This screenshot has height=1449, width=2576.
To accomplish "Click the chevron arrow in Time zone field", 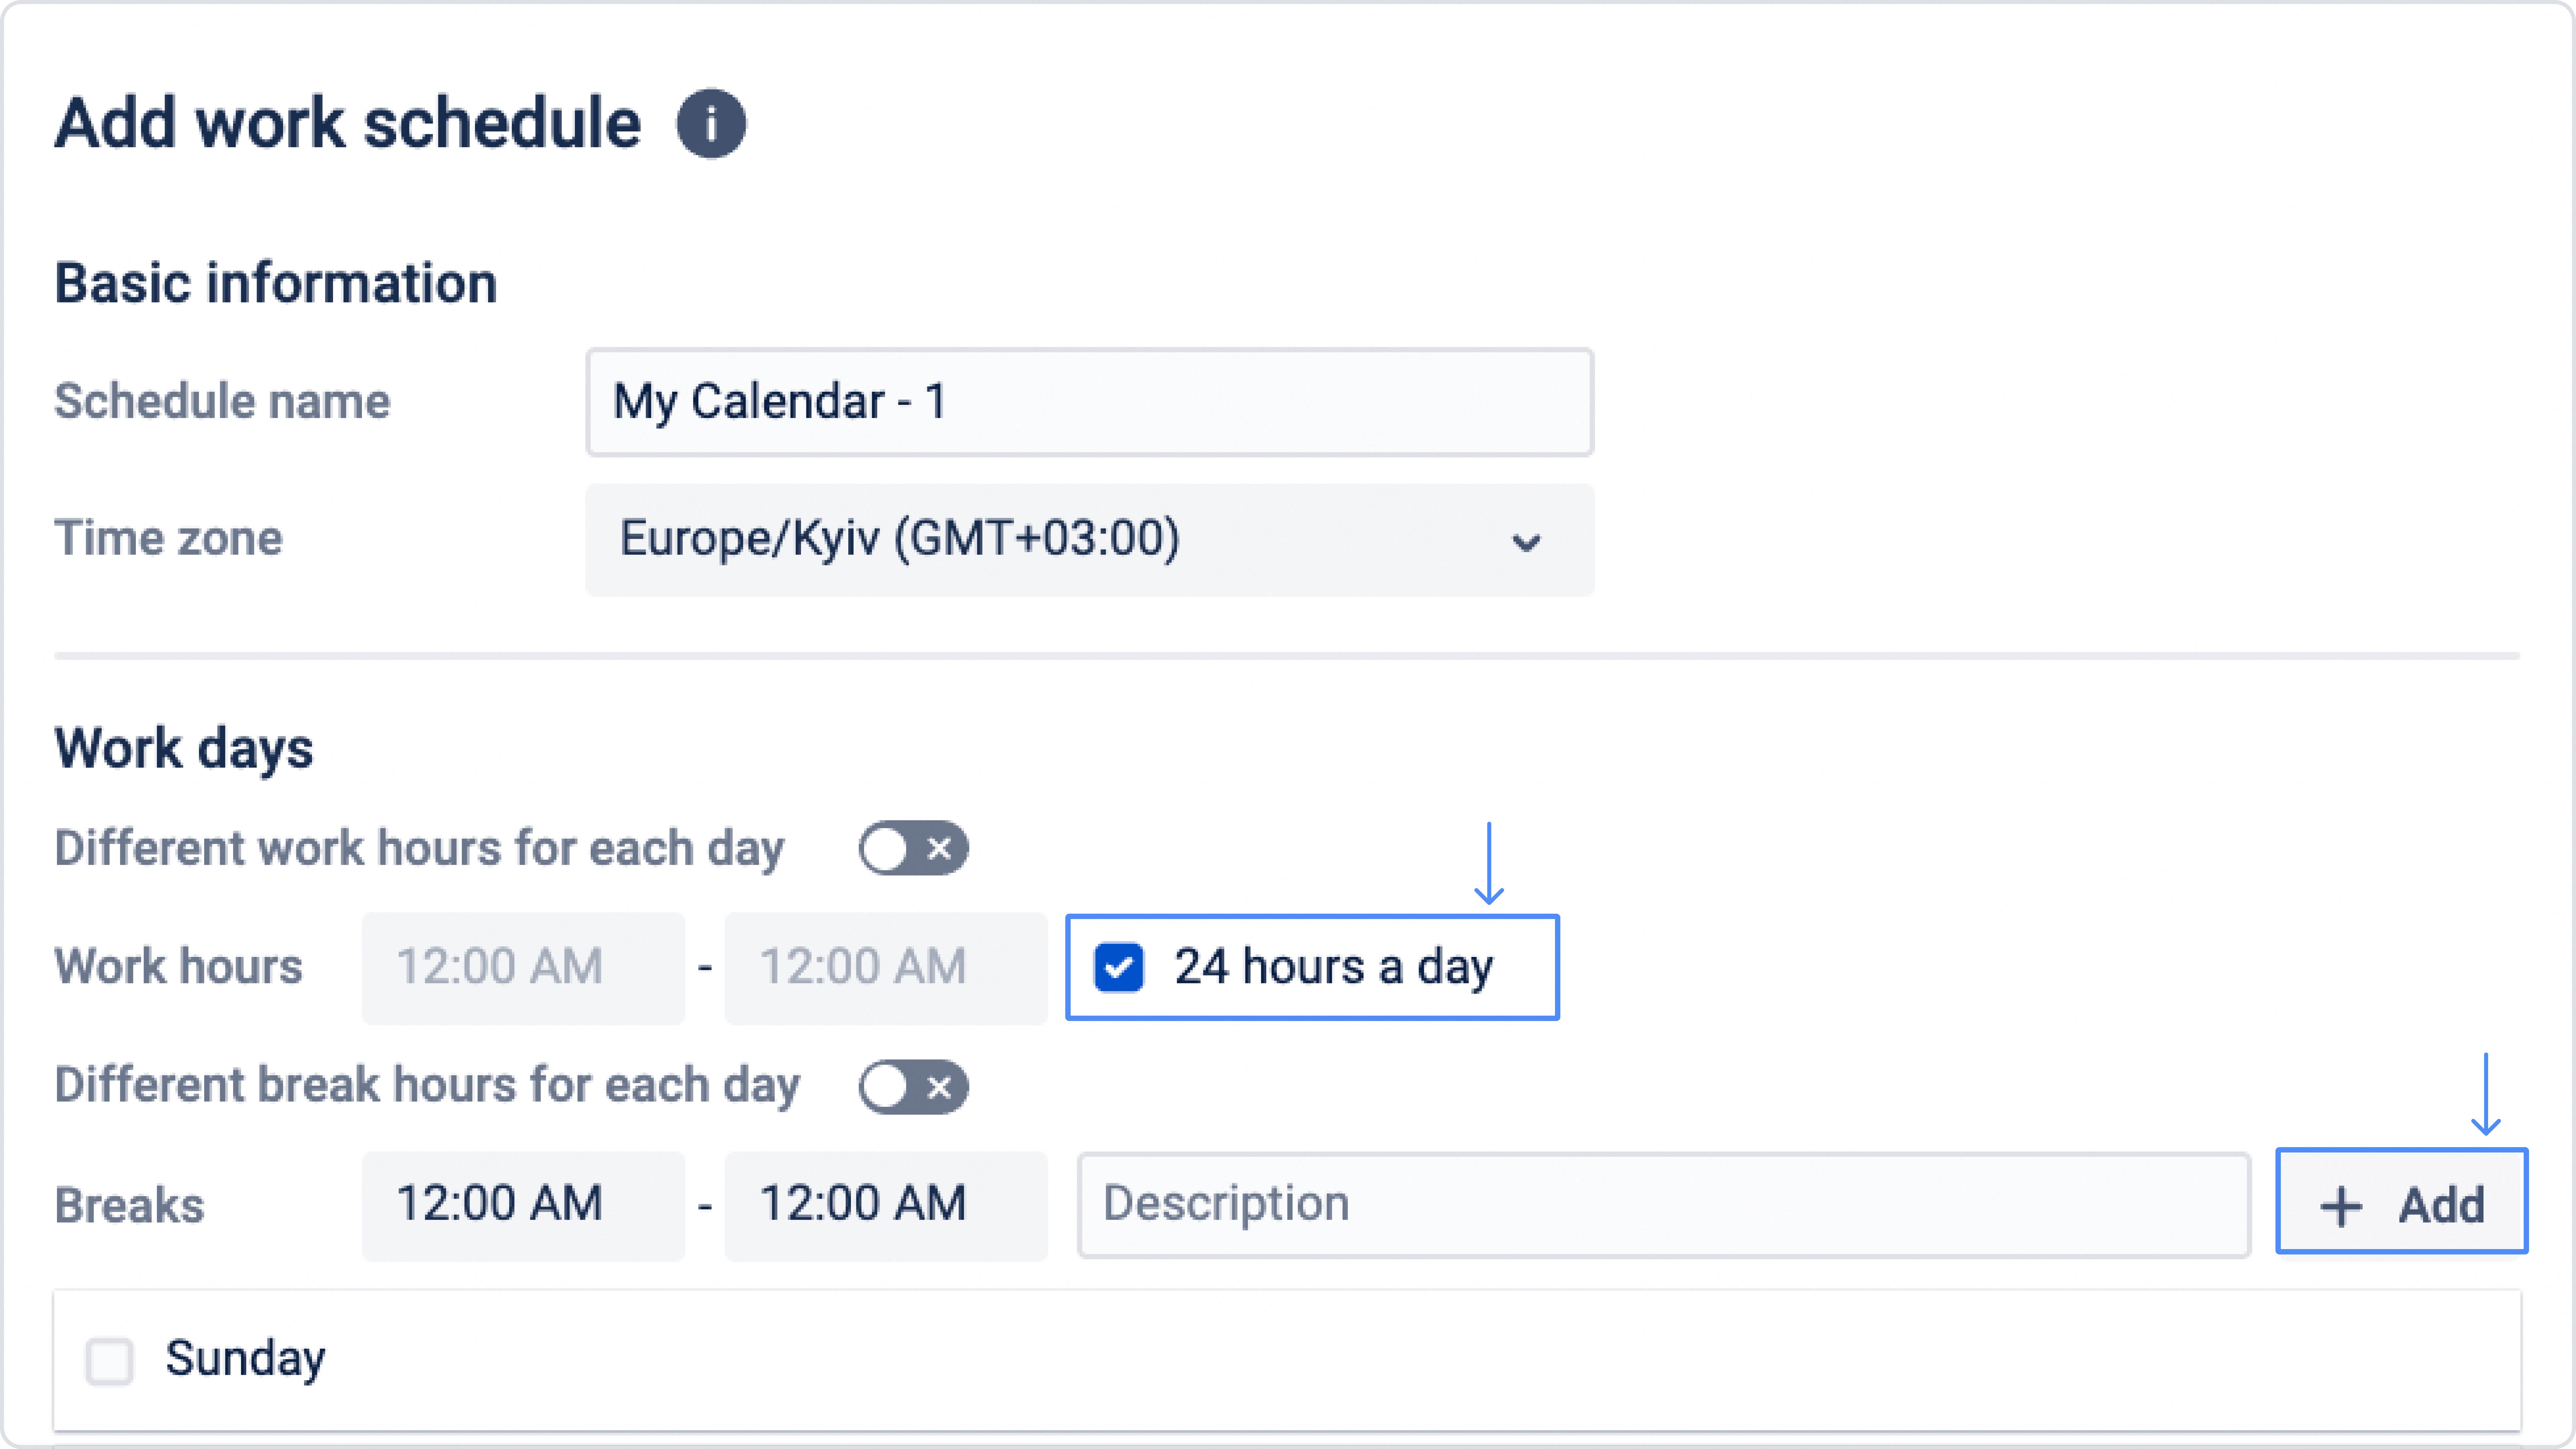I will coord(1525,542).
